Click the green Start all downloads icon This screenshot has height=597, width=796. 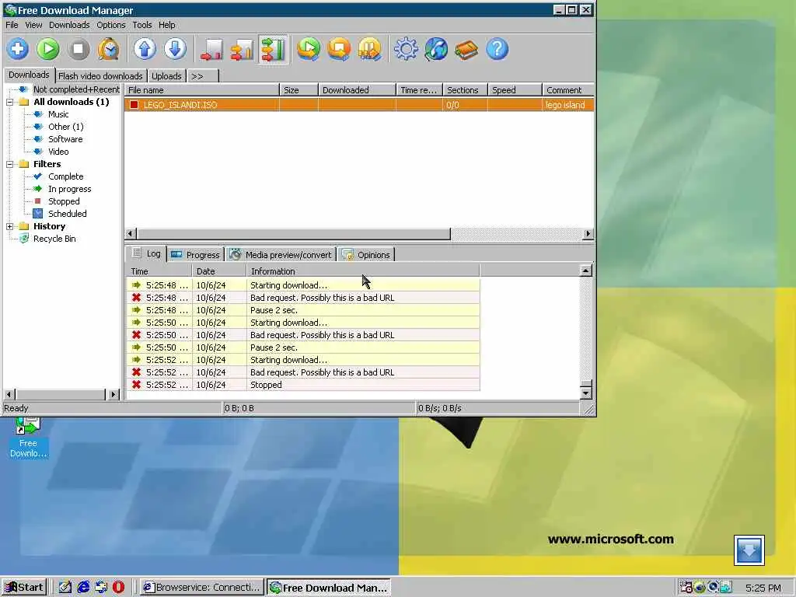[308, 49]
